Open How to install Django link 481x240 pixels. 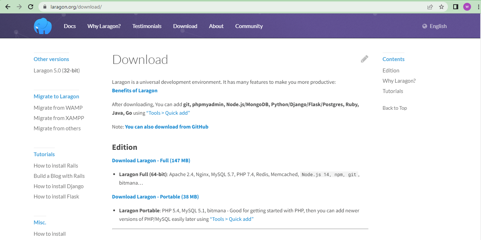coord(59,186)
